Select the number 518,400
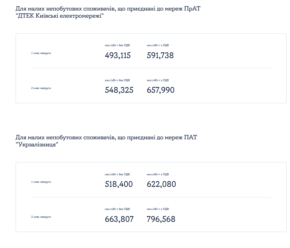290x248 pixels. (x=119, y=184)
